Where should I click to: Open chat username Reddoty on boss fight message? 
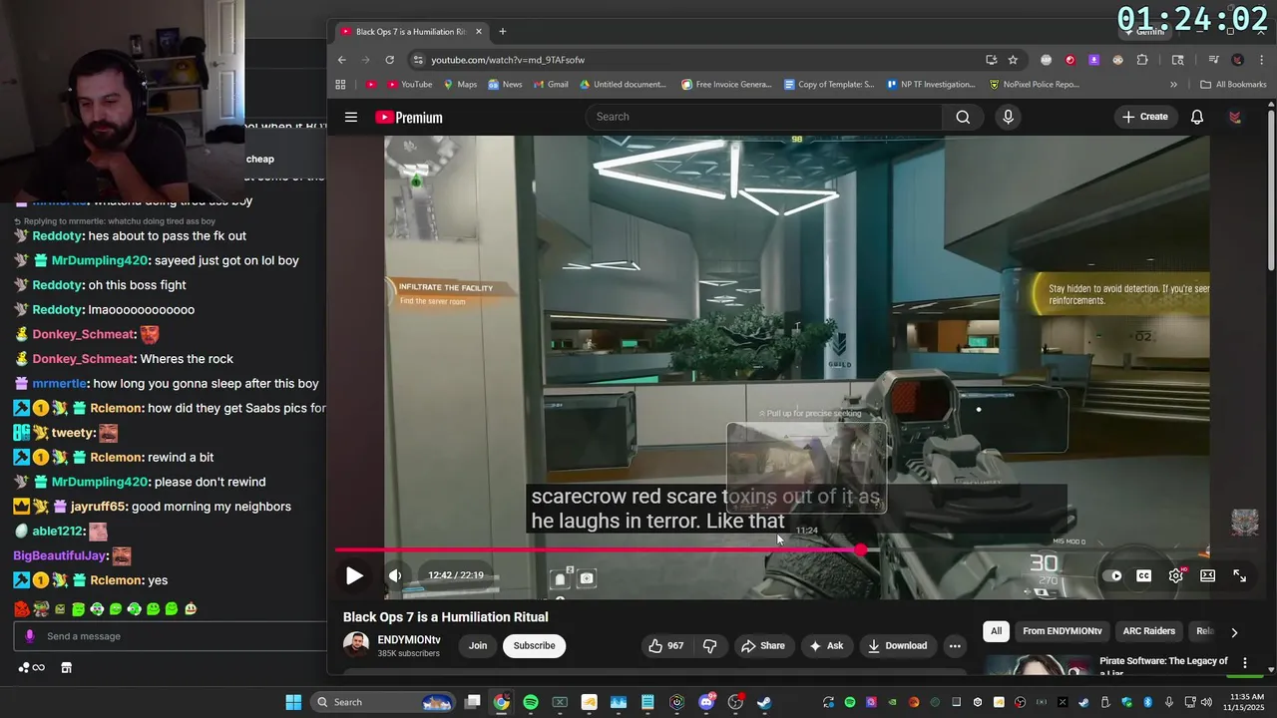pos(58,285)
